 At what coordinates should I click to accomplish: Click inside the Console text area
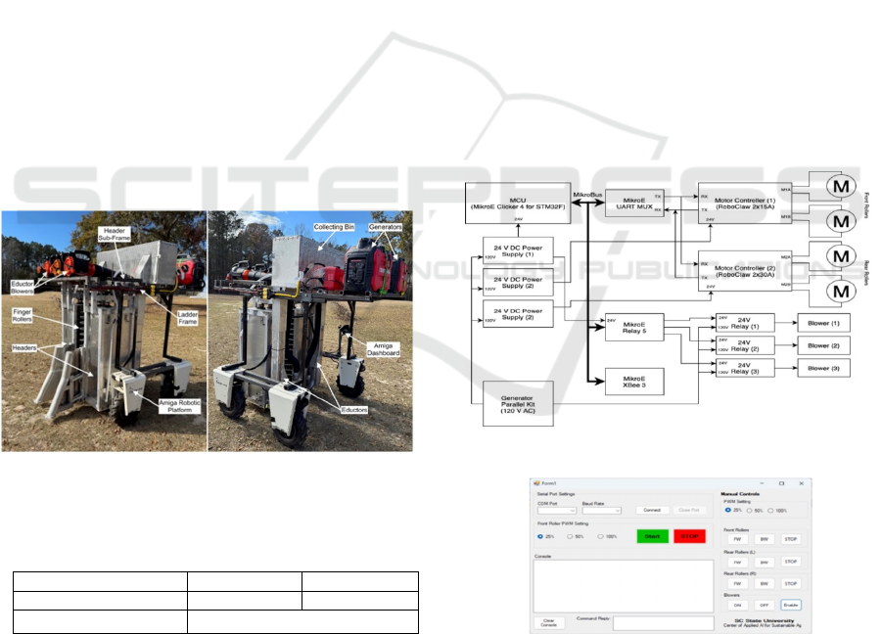[623, 584]
